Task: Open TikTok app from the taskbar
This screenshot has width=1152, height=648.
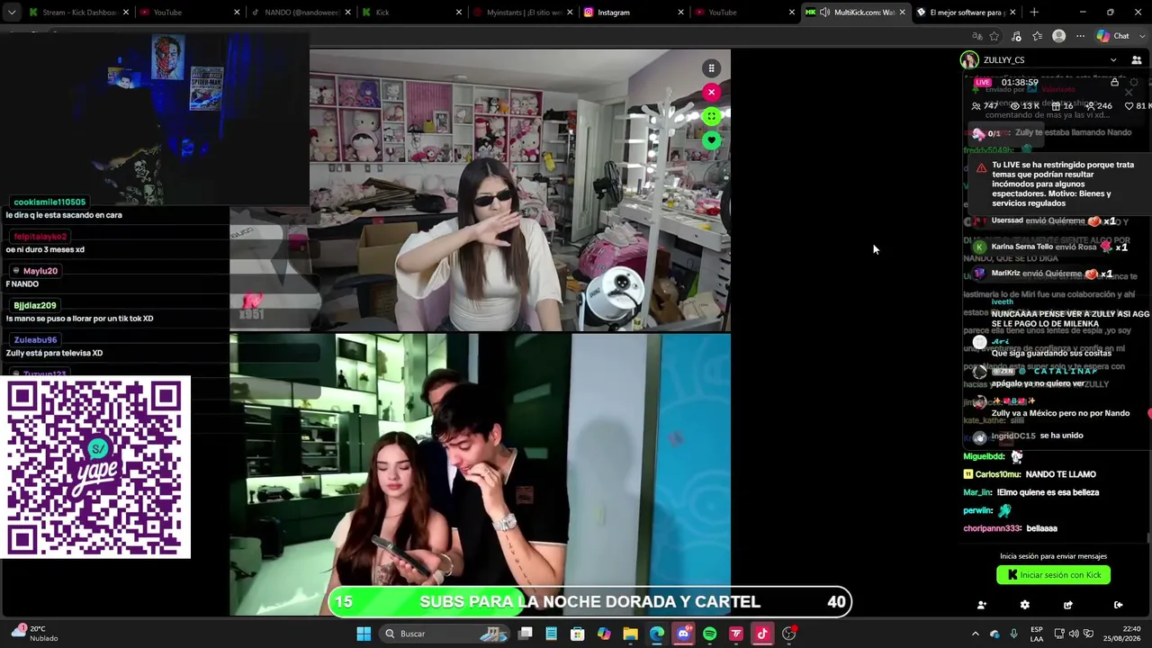Action: pos(762,634)
